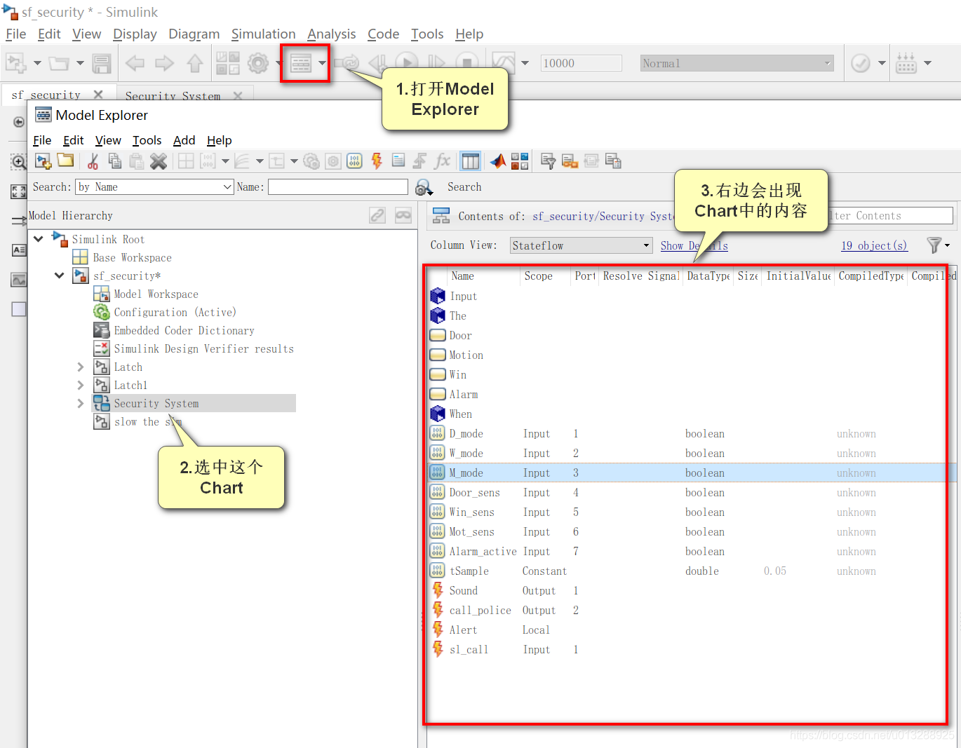
Task: Toggle Show Dialog View icon
Action: [x=471, y=161]
